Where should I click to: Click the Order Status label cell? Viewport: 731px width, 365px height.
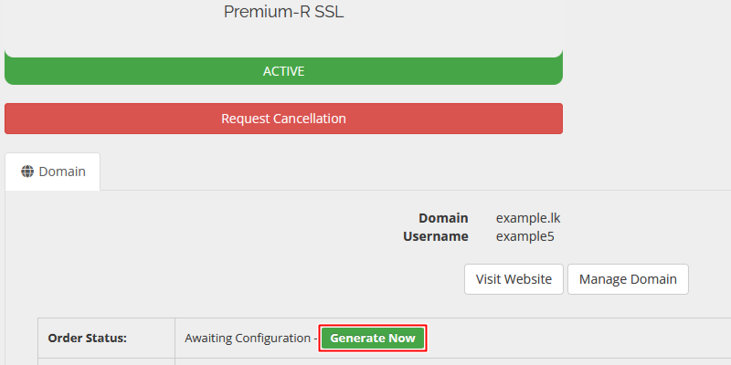pyautogui.click(x=106, y=338)
